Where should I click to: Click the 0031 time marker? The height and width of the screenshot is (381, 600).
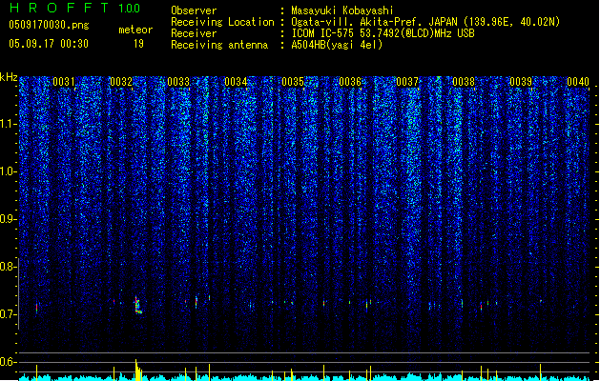pos(64,82)
